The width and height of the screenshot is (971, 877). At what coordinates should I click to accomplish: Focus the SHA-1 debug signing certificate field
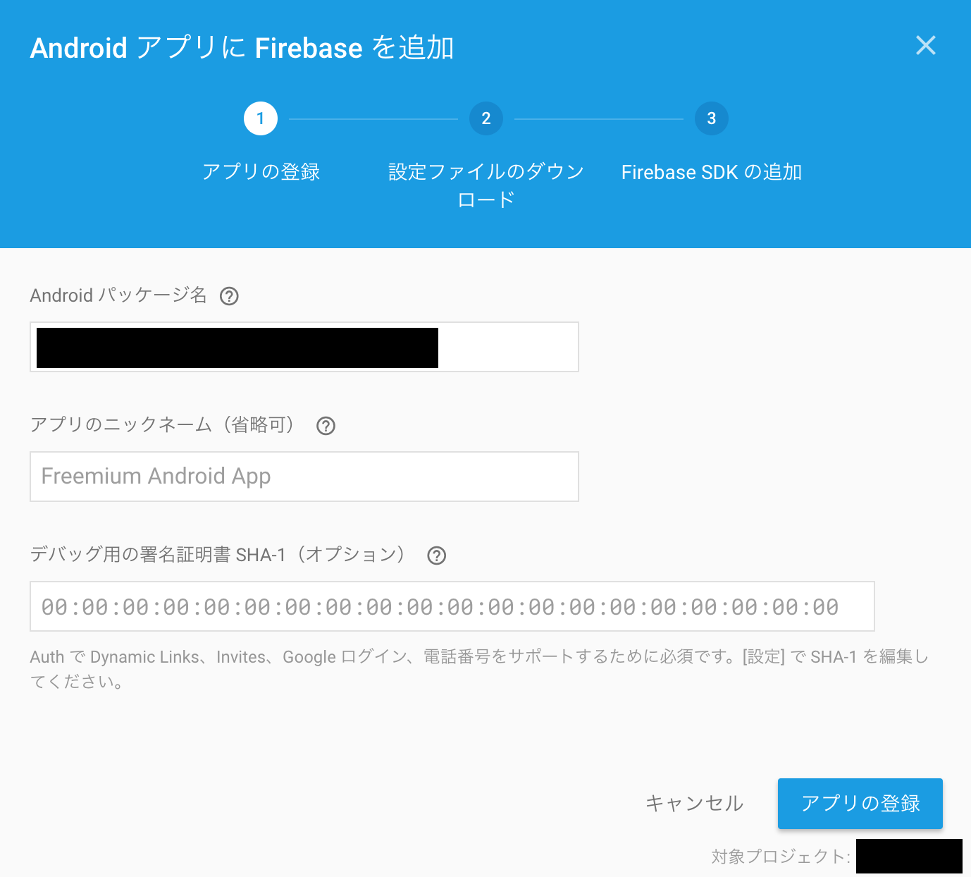click(x=452, y=606)
